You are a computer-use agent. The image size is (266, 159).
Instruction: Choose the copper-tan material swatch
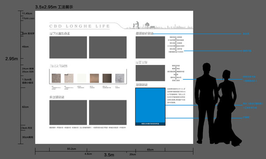pyautogui.click(x=94, y=78)
